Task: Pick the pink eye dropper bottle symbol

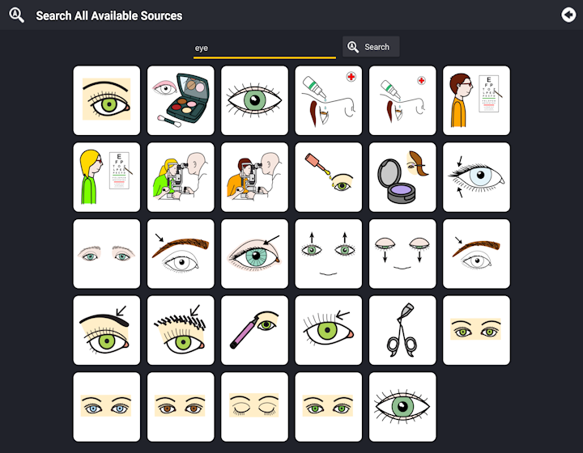Action: [x=328, y=177]
